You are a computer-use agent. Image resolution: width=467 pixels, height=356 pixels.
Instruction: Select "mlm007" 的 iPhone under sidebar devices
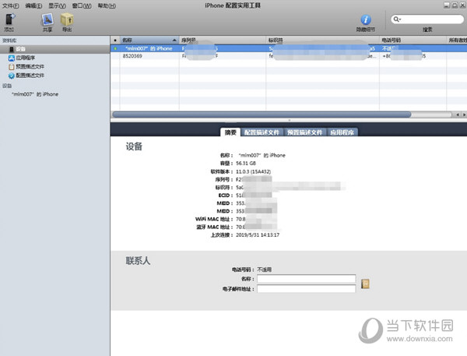click(x=35, y=94)
